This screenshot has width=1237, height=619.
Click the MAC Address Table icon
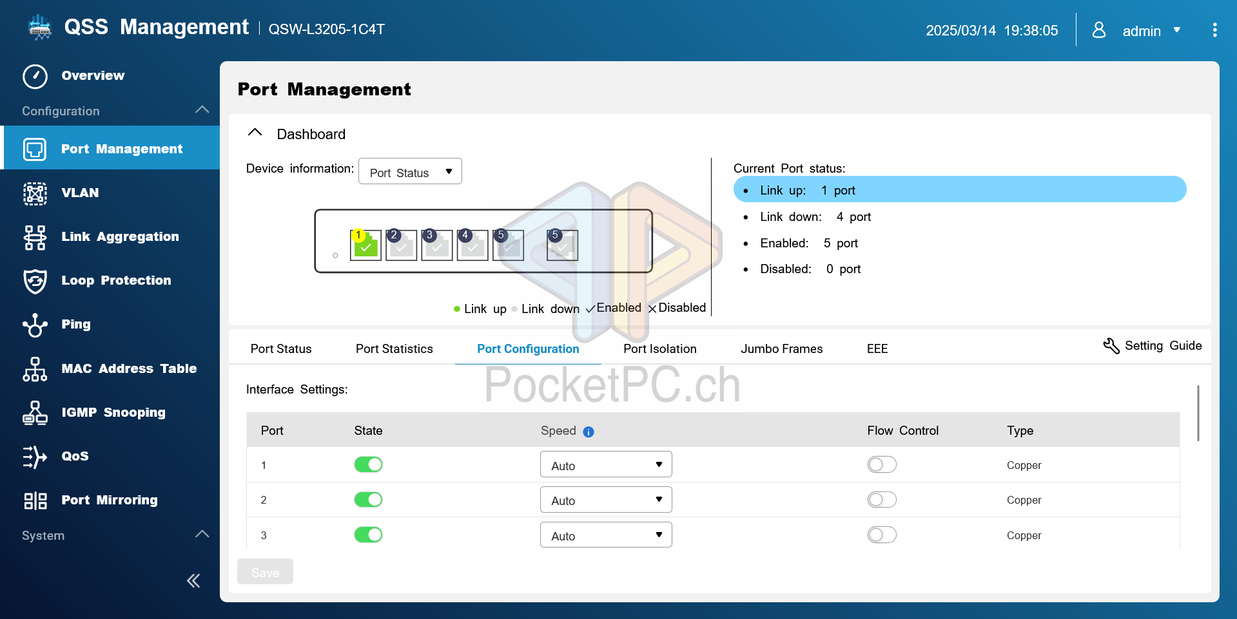point(35,369)
